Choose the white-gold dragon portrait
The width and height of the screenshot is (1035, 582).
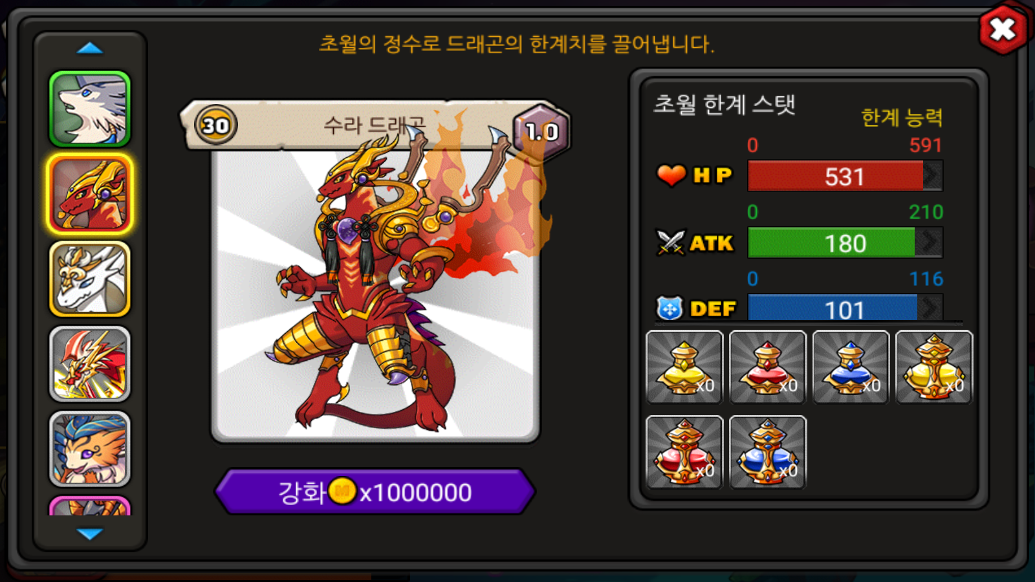pyautogui.click(x=90, y=279)
